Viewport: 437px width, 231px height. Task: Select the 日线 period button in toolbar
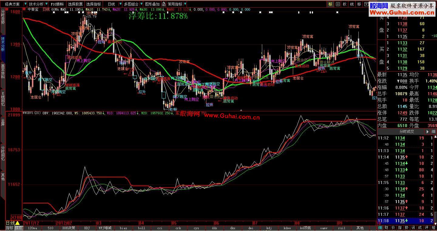(x=111, y=4)
